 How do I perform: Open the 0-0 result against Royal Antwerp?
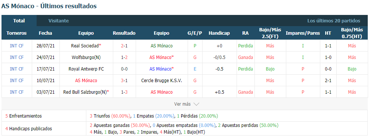click(x=124, y=69)
